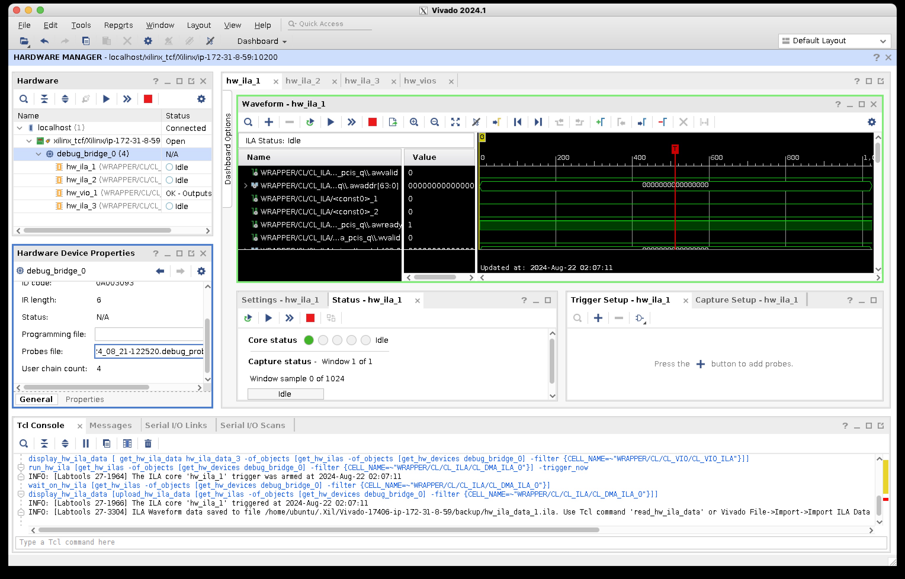Image resolution: width=905 pixels, height=579 pixels.
Task: Expand all in Hardware panel
Action: click(x=65, y=99)
